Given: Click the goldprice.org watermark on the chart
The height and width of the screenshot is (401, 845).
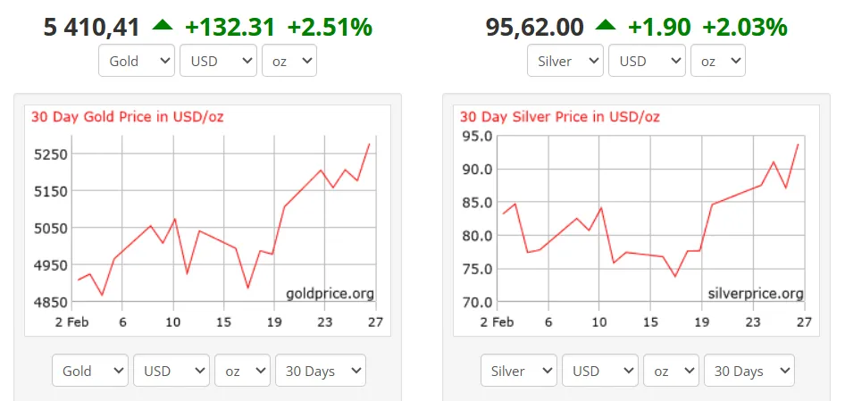Looking at the screenshot, I should [x=330, y=294].
